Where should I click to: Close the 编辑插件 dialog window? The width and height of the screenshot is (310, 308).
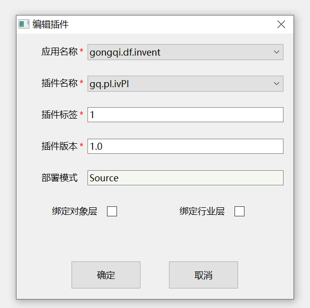pos(281,24)
